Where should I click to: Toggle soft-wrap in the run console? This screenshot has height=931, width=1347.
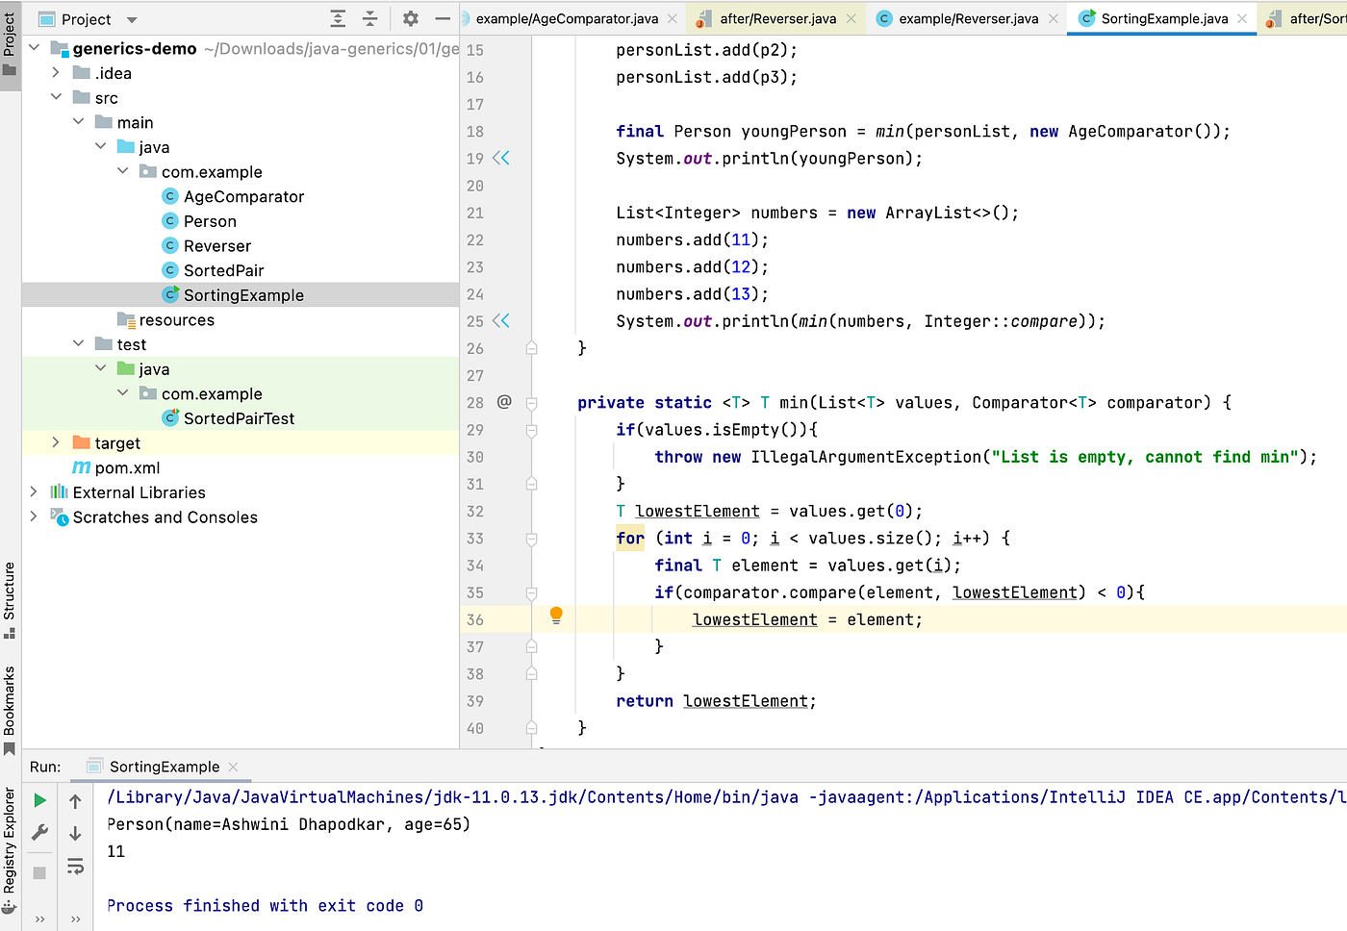click(75, 866)
